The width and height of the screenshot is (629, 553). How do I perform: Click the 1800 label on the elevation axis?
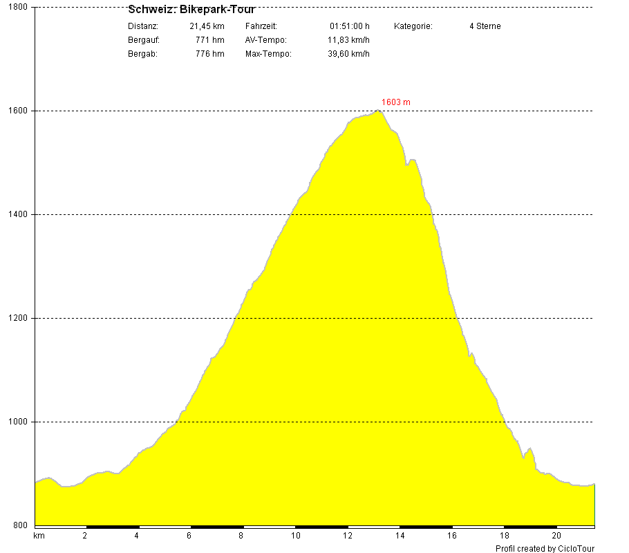tap(17, 7)
